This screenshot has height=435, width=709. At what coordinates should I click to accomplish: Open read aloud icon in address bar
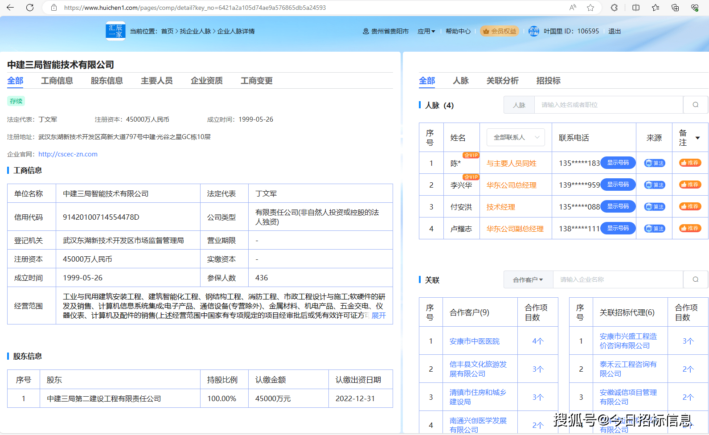[573, 8]
